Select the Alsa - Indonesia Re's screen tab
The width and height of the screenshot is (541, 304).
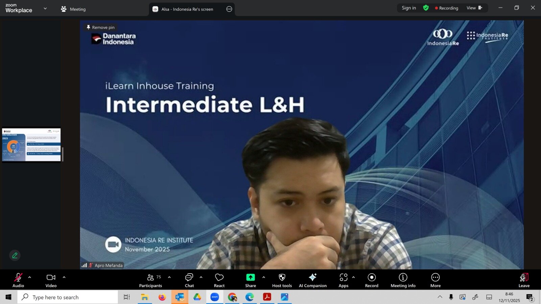pos(187,9)
